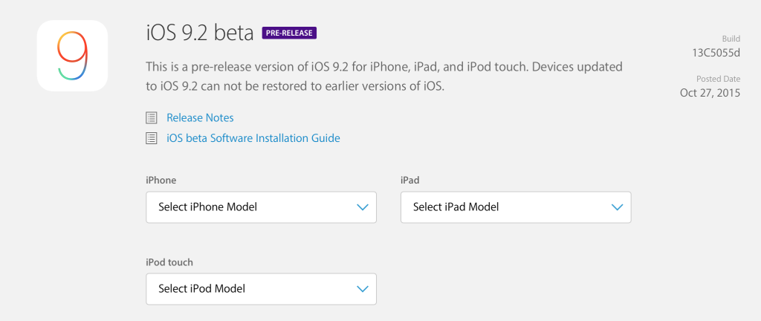761x321 pixels.
Task: Click the pre-release description paragraph
Action: point(384,77)
